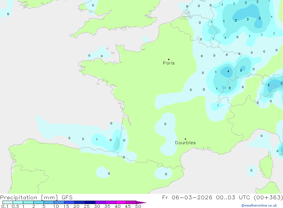This screenshot has height=208, width=283.
Task: Click the 'Fr 06-03-2026' date text
Action: (187, 198)
